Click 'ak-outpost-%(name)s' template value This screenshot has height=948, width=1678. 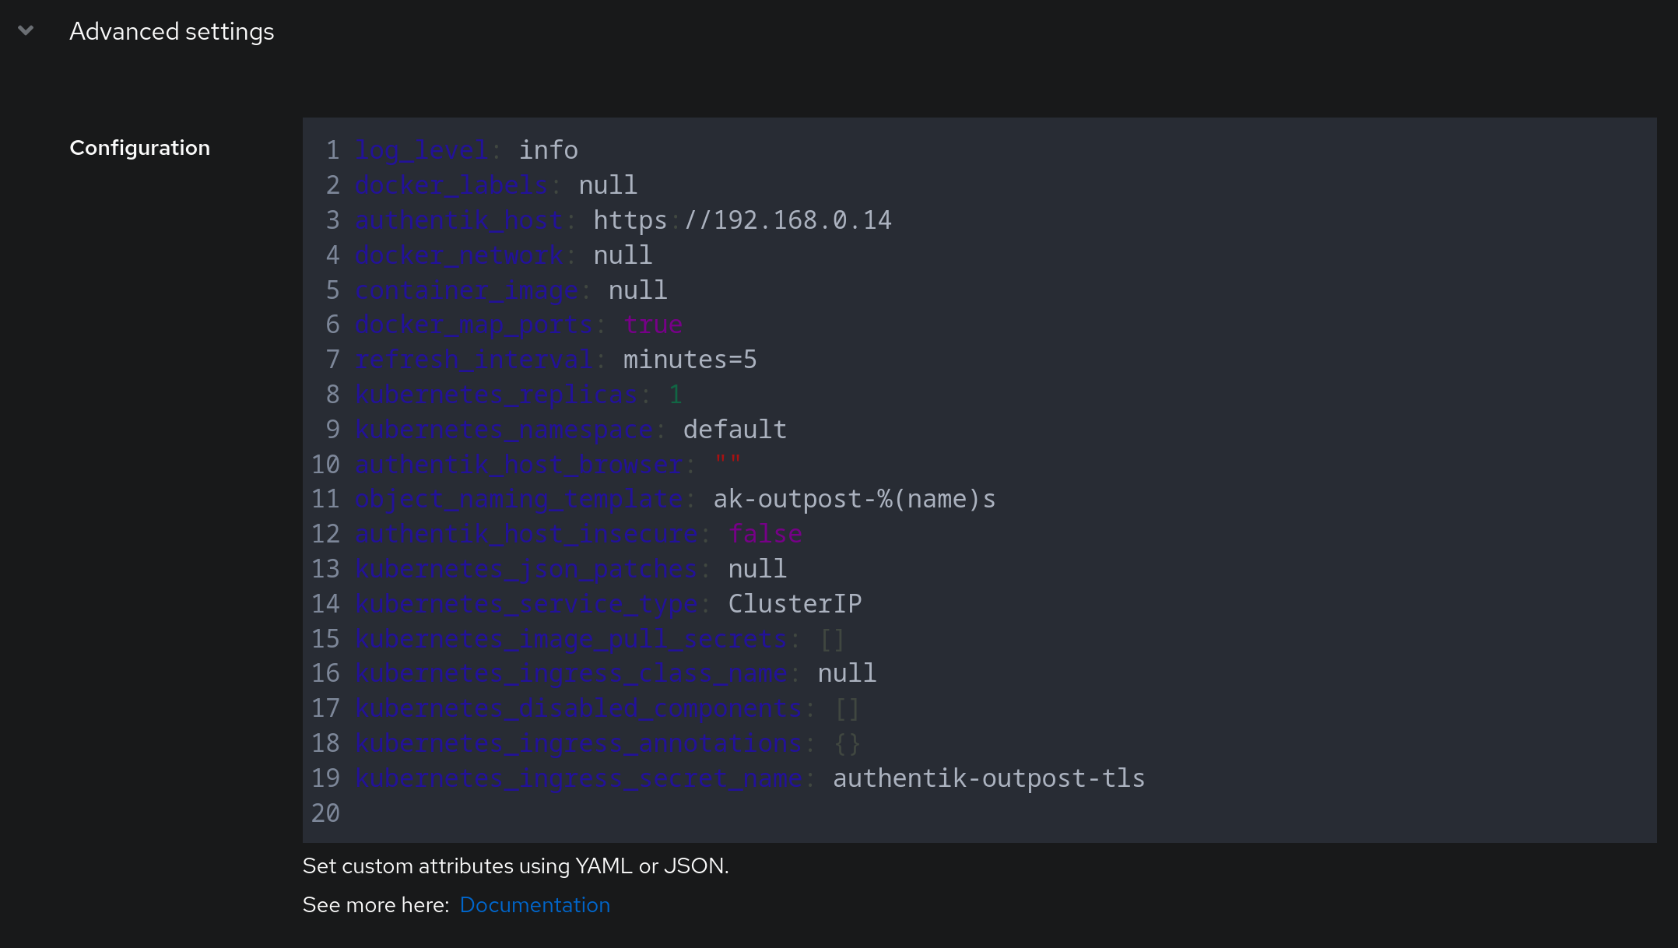(855, 499)
